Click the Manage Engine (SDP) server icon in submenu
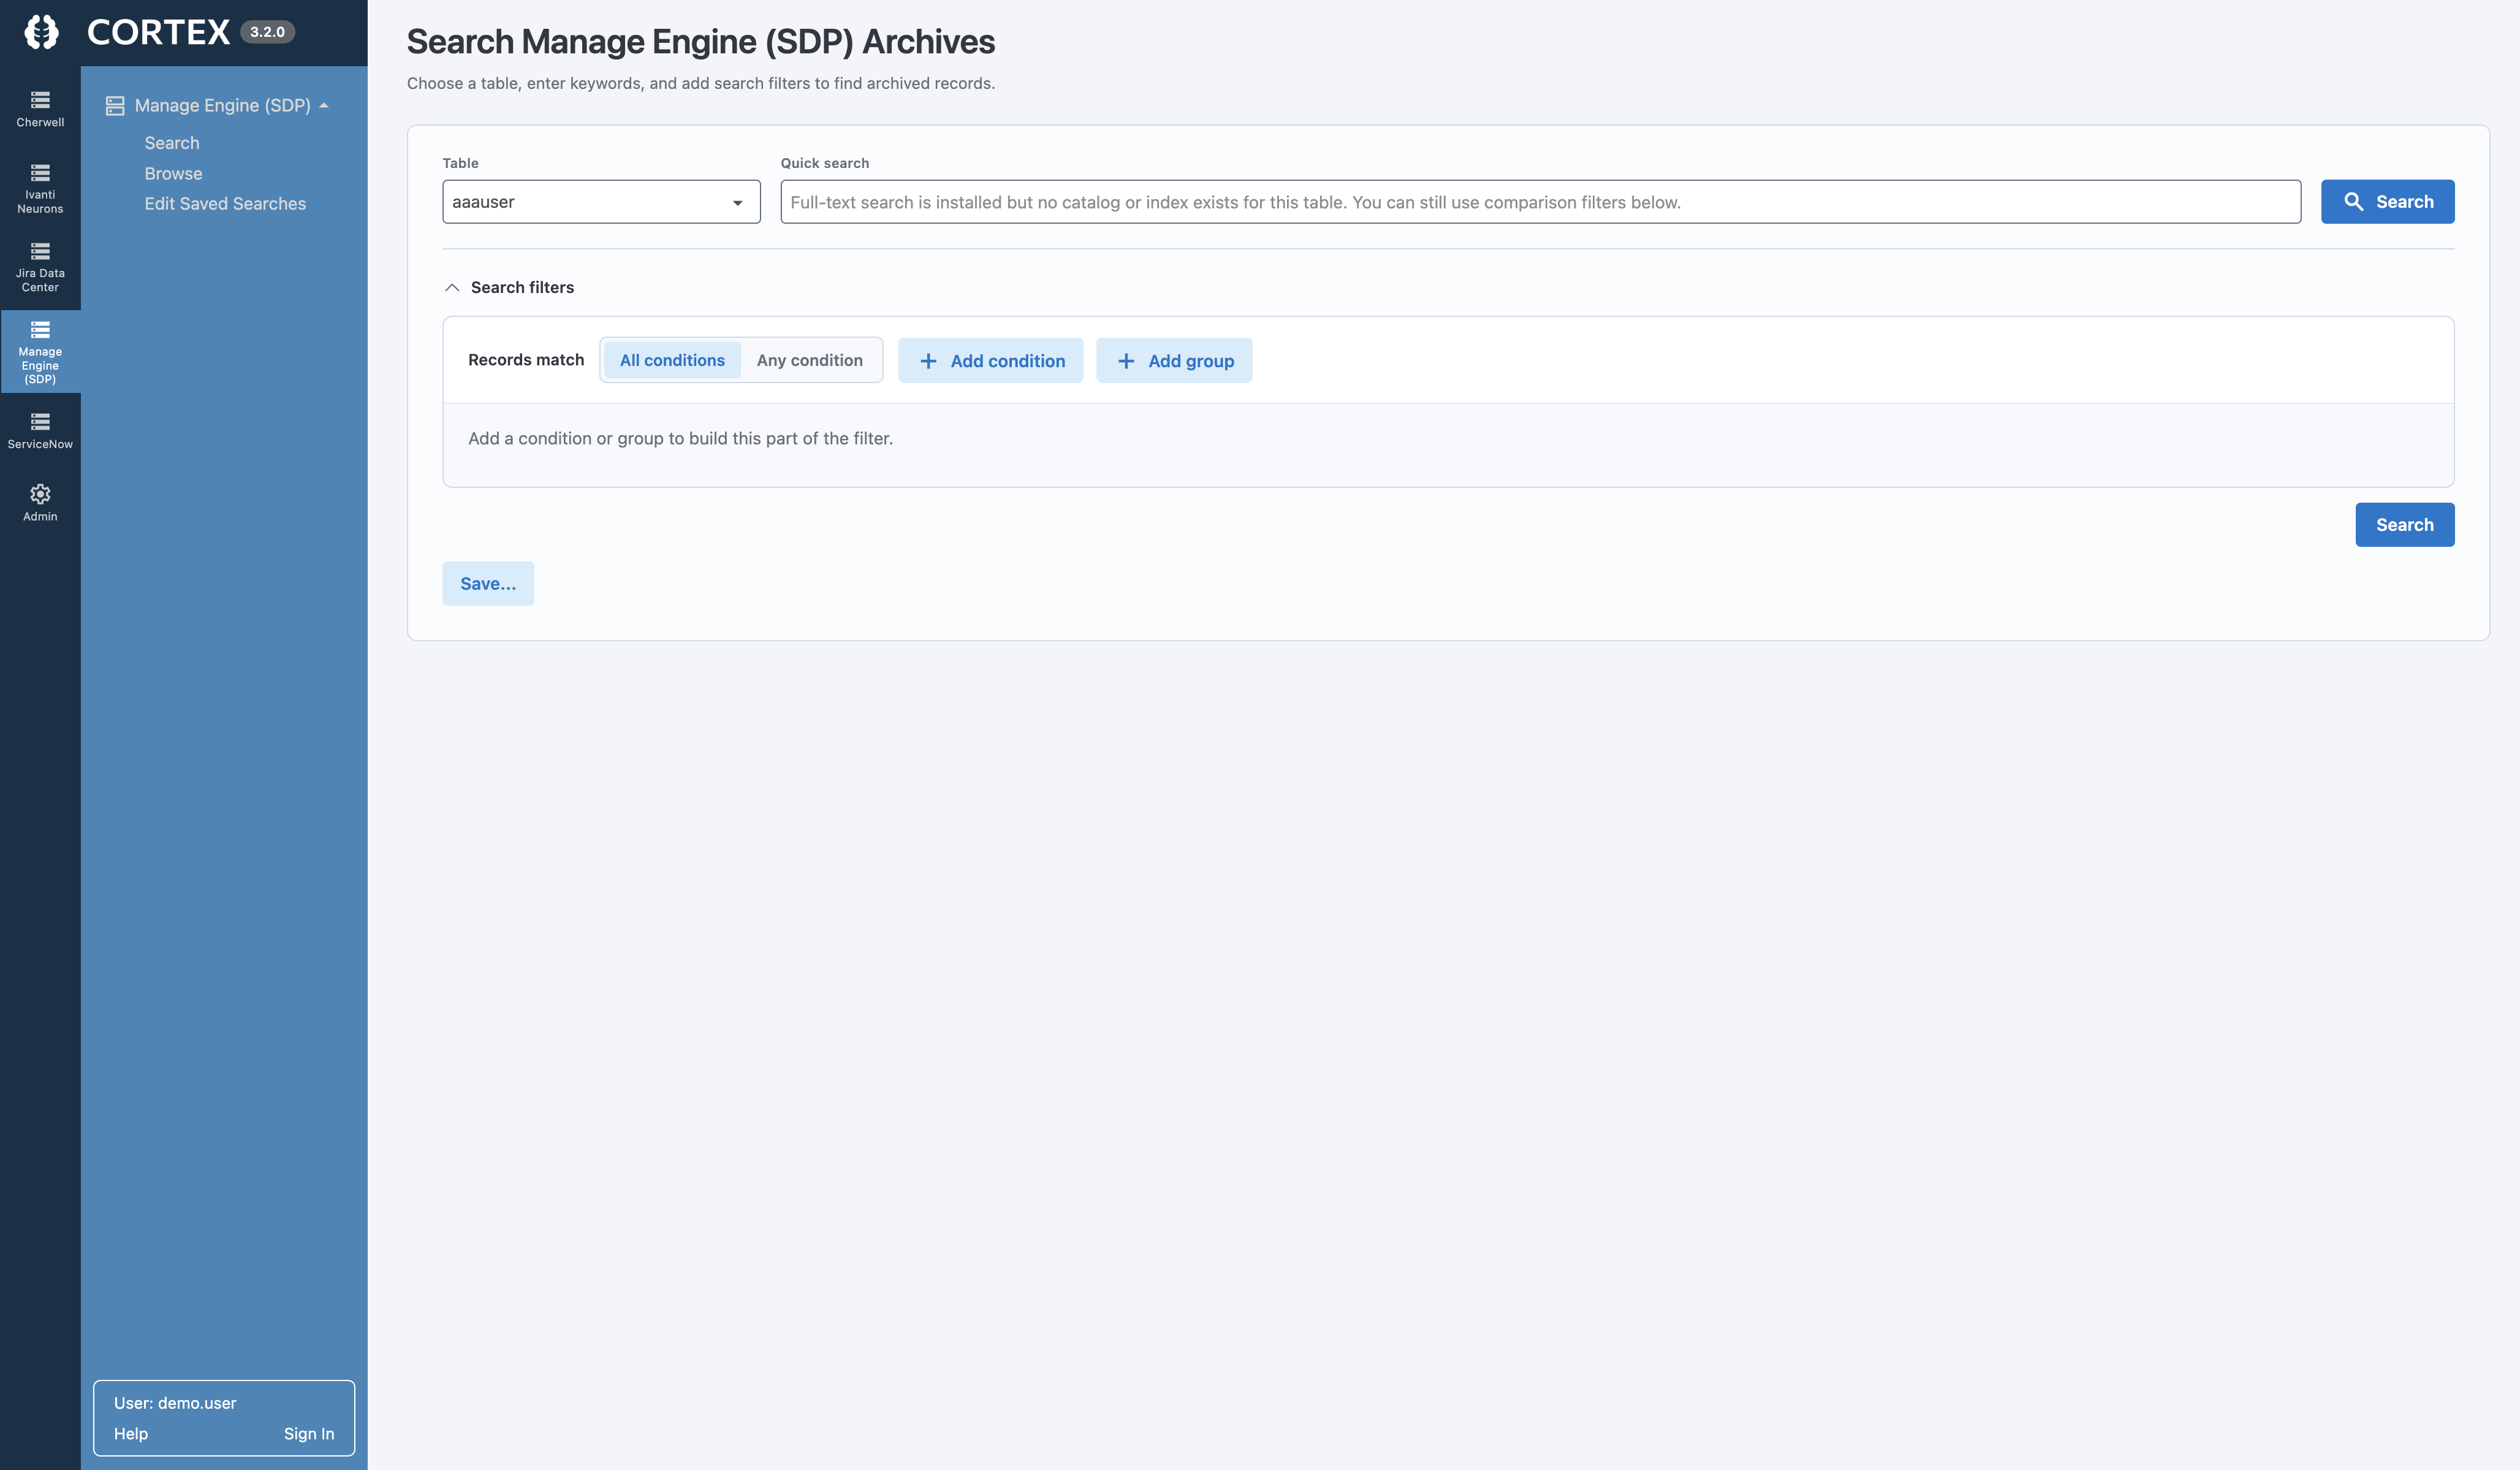The width and height of the screenshot is (2520, 1470). point(115,105)
